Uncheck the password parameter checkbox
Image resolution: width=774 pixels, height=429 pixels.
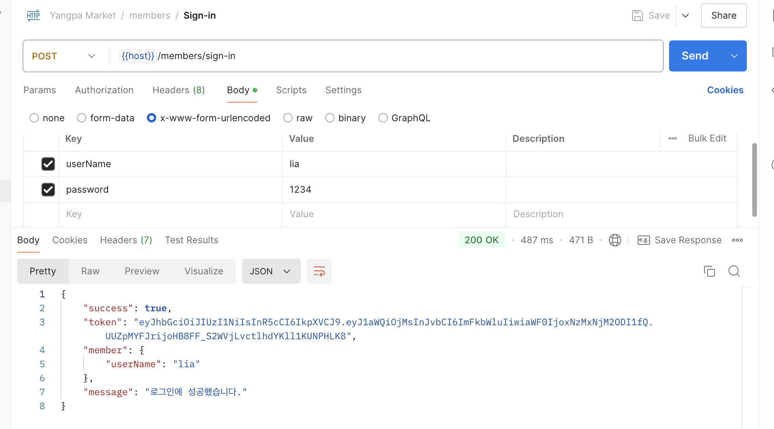click(48, 190)
